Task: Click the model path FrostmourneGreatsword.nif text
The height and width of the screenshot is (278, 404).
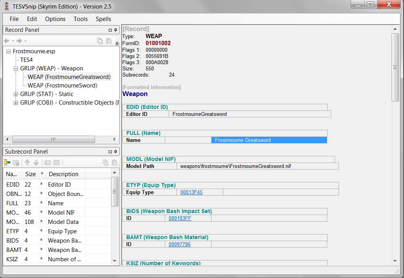Action: point(235,166)
